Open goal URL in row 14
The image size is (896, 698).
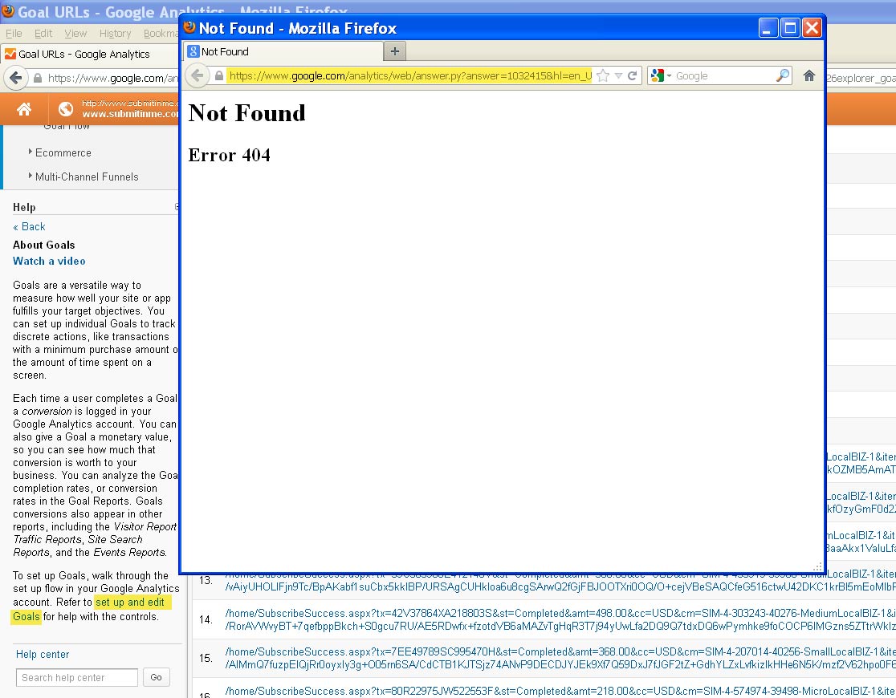point(560,619)
